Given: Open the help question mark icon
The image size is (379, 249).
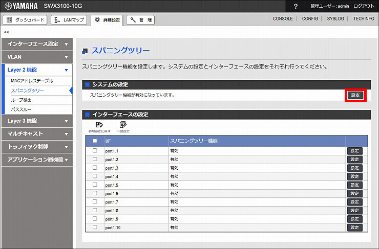Looking at the screenshot, I should point(296,6).
